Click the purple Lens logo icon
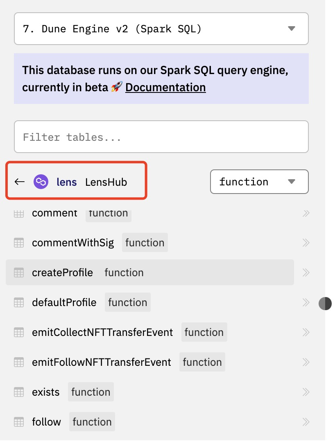The image size is (335, 446). [x=41, y=182]
